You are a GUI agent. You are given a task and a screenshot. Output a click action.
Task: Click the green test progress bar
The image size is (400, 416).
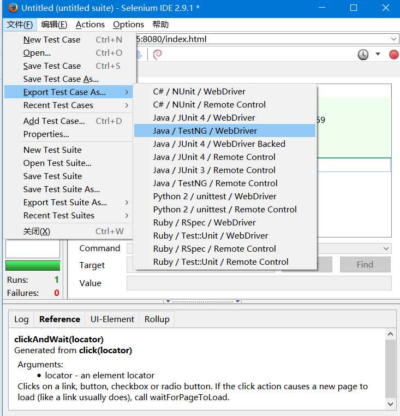click(x=33, y=265)
